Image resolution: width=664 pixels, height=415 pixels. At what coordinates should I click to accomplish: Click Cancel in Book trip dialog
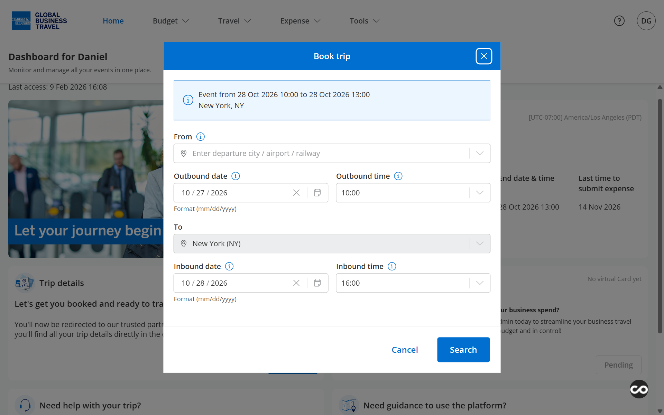coord(405,350)
